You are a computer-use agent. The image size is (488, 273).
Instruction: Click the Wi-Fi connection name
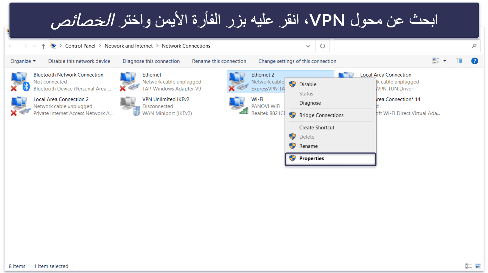pyautogui.click(x=257, y=99)
